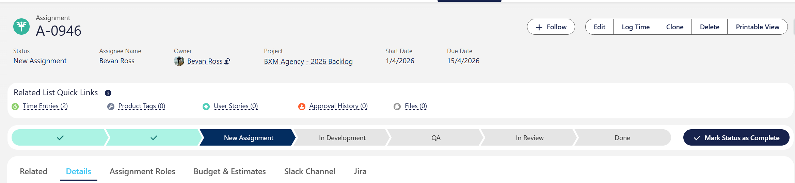This screenshot has width=795, height=183.
Task: Delete this assignment
Action: [710, 27]
